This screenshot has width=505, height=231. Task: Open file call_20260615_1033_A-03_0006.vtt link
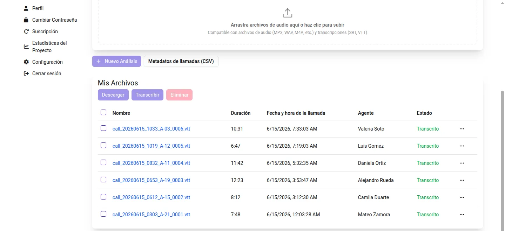tap(151, 129)
